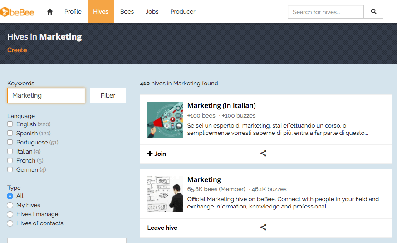
Task: Click the Create hive link
Action: pyautogui.click(x=17, y=50)
